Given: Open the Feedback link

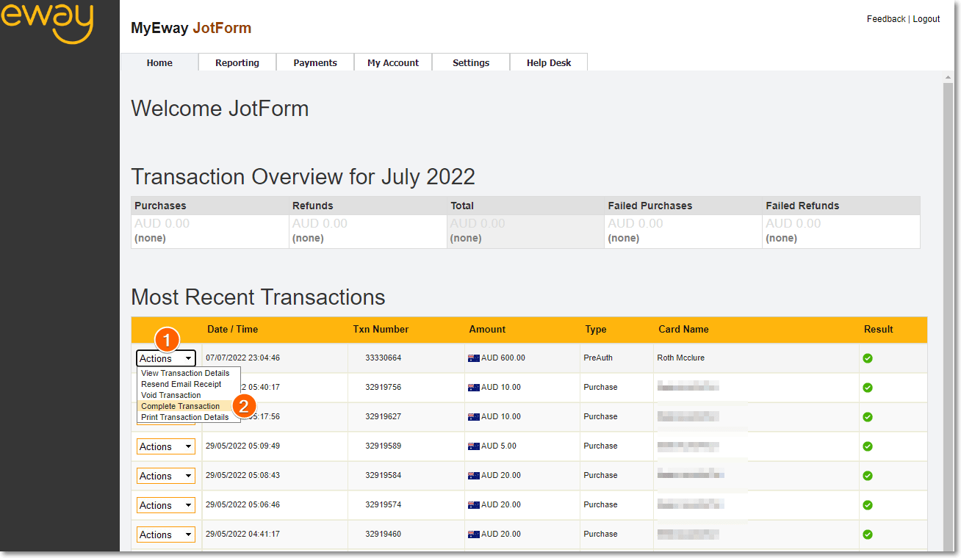Looking at the screenshot, I should pyautogui.click(x=886, y=19).
